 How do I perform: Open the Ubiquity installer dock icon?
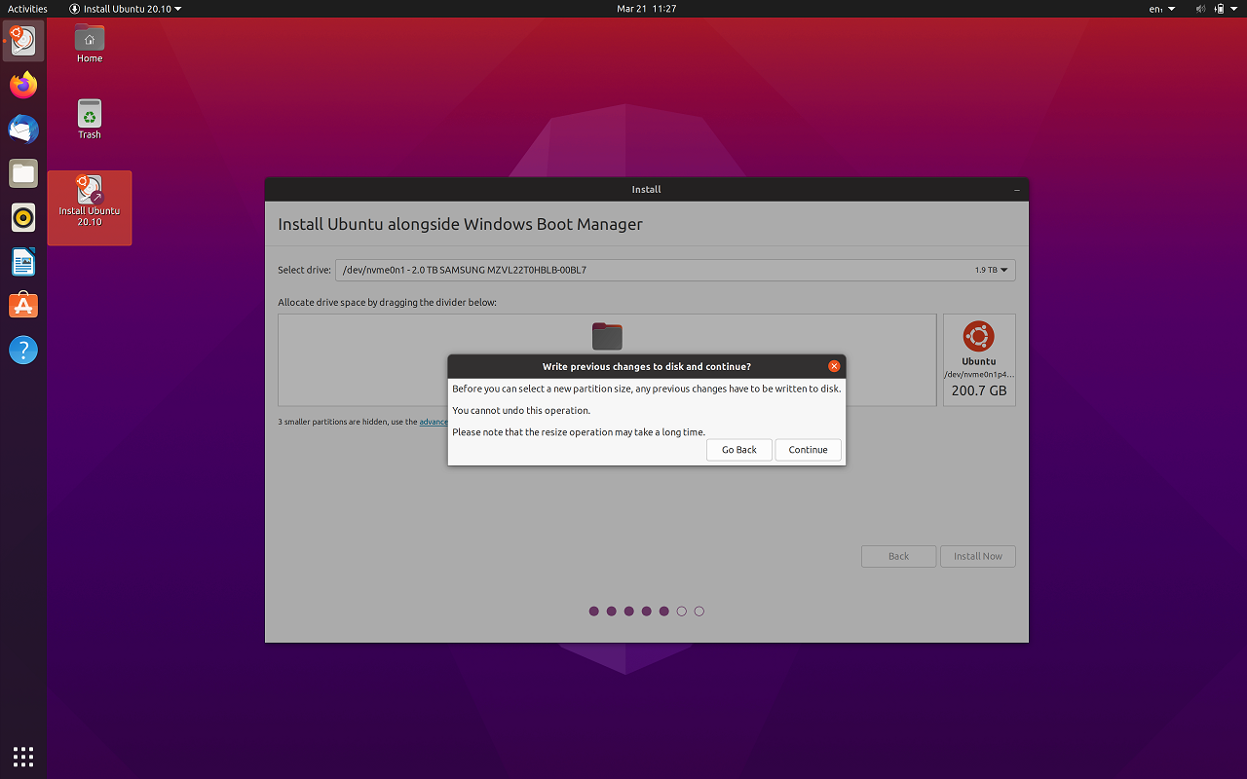[23, 41]
